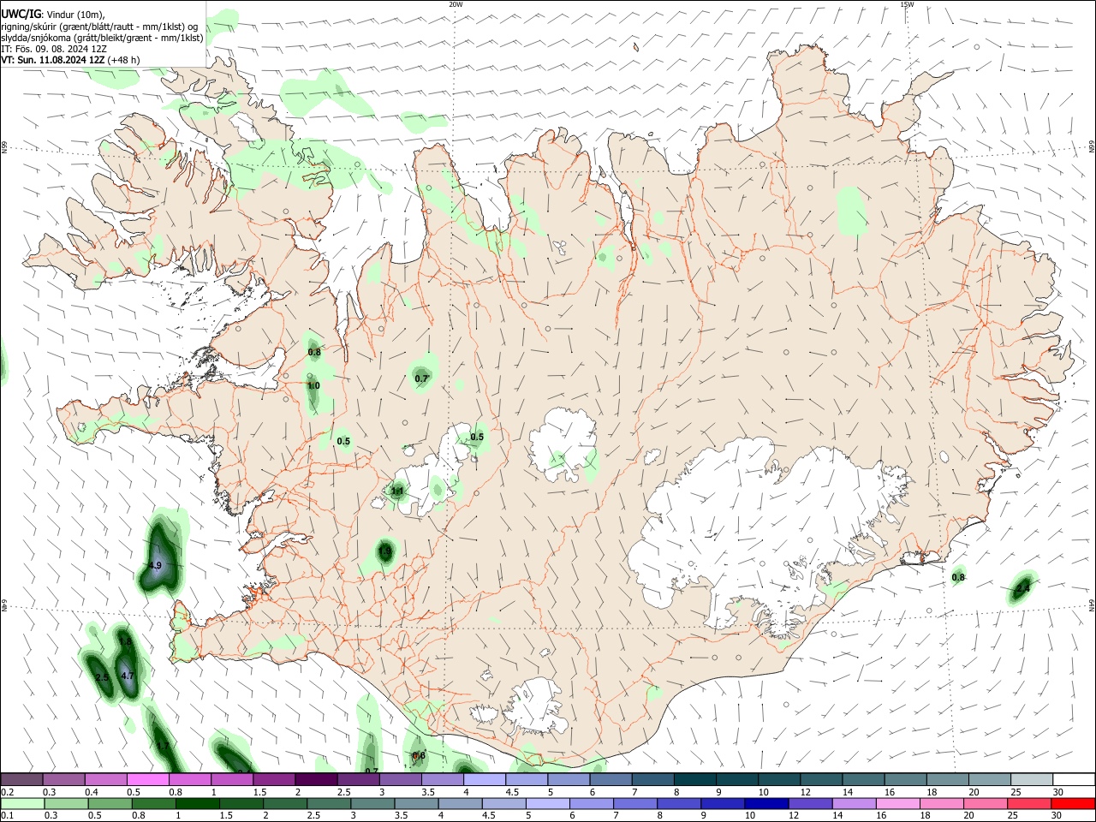This screenshot has height=822, width=1096.
Task: Pick the light pink 16 swatch in bottom legend row
Action: 897,803
